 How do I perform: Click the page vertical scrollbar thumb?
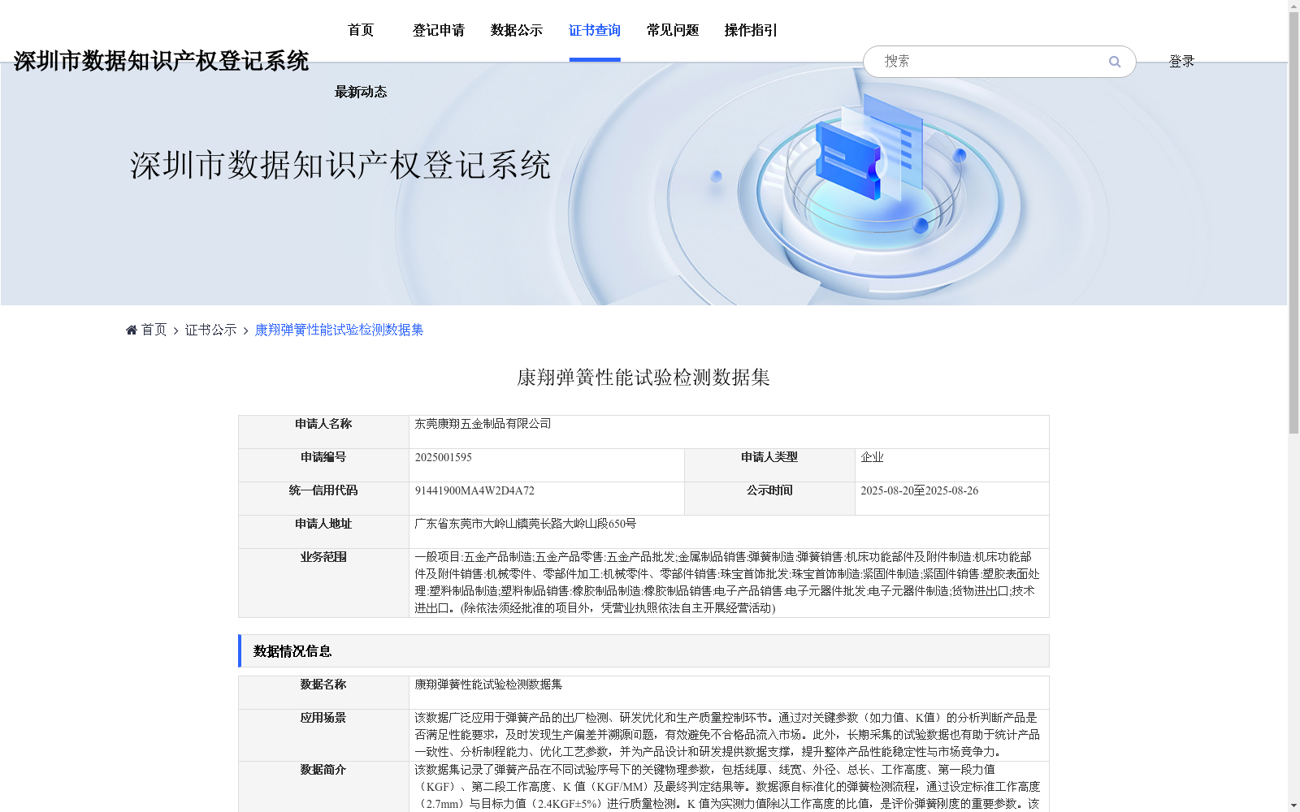(1293, 222)
